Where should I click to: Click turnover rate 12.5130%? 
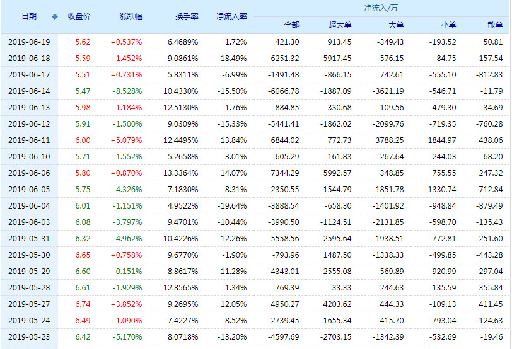tap(180, 107)
